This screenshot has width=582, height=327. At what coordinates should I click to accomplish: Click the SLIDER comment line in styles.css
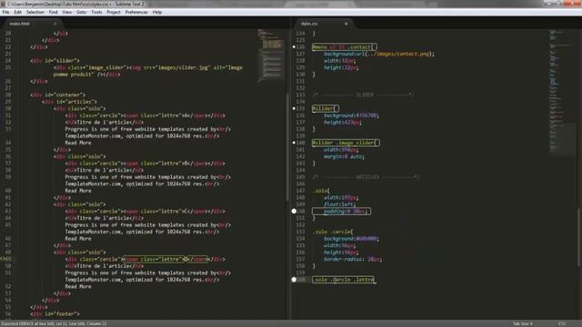pyautogui.click(x=364, y=94)
